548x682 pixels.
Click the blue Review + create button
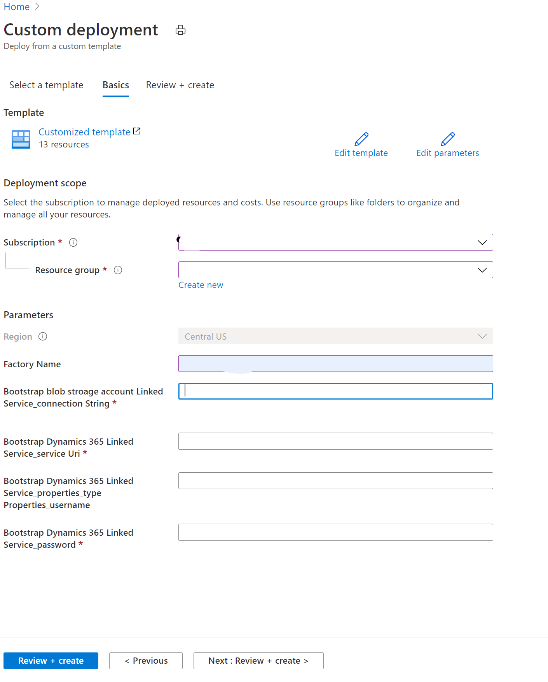click(51, 661)
